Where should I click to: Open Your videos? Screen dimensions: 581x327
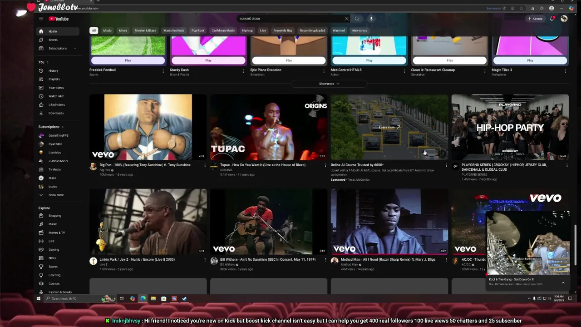pos(56,88)
